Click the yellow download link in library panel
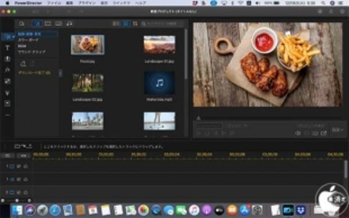This screenshot has height=218, width=349. coord(34,73)
